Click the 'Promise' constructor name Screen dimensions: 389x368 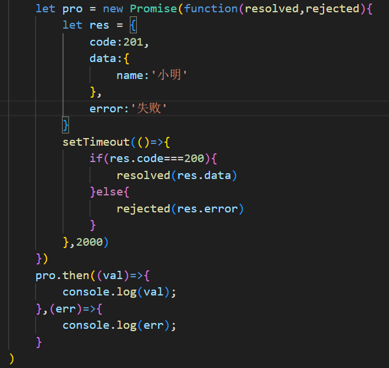[x=153, y=9]
